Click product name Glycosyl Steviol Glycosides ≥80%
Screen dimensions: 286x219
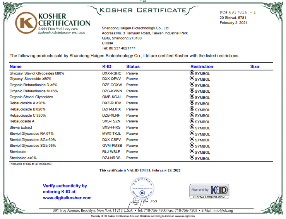(37, 73)
